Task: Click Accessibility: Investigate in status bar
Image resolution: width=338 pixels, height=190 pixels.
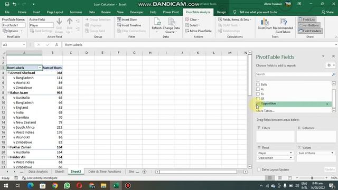Action: click(x=40, y=178)
